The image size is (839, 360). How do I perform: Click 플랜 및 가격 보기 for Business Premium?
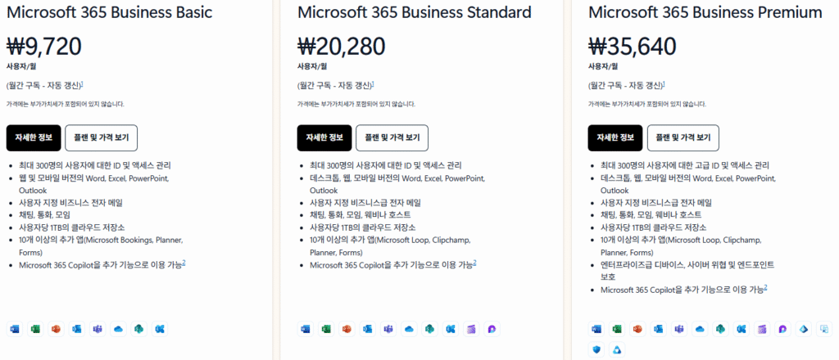[x=683, y=137]
